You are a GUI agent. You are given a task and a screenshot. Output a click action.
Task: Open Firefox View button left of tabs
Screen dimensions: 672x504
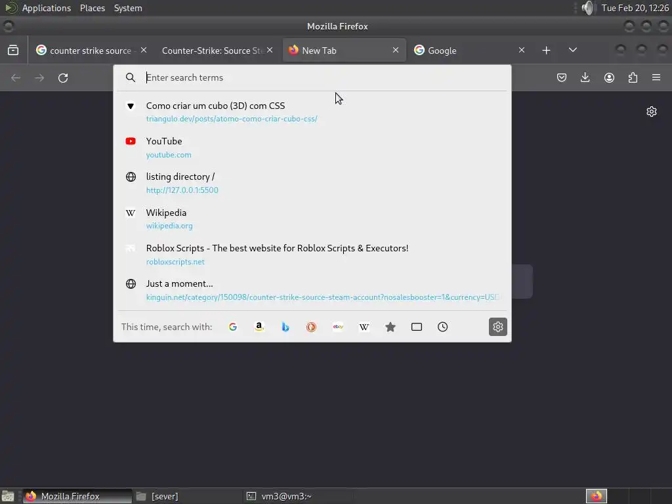tap(13, 50)
